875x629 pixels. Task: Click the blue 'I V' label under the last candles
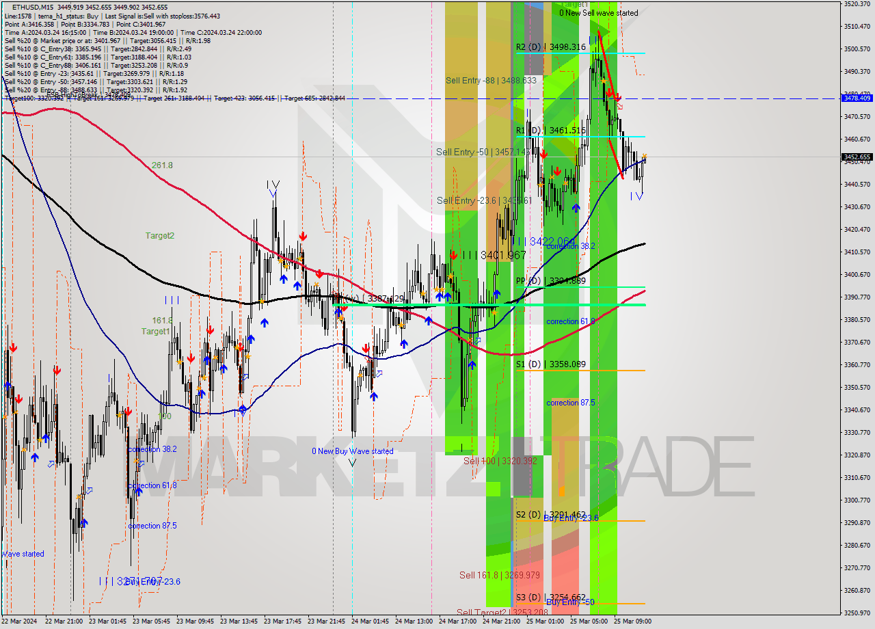(x=636, y=196)
